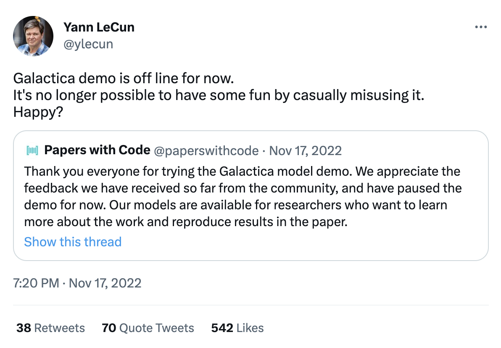501x348 pixels.
Task: Click the Nov 17, 2022 date beside 7:20 PM
Action: click(x=105, y=283)
